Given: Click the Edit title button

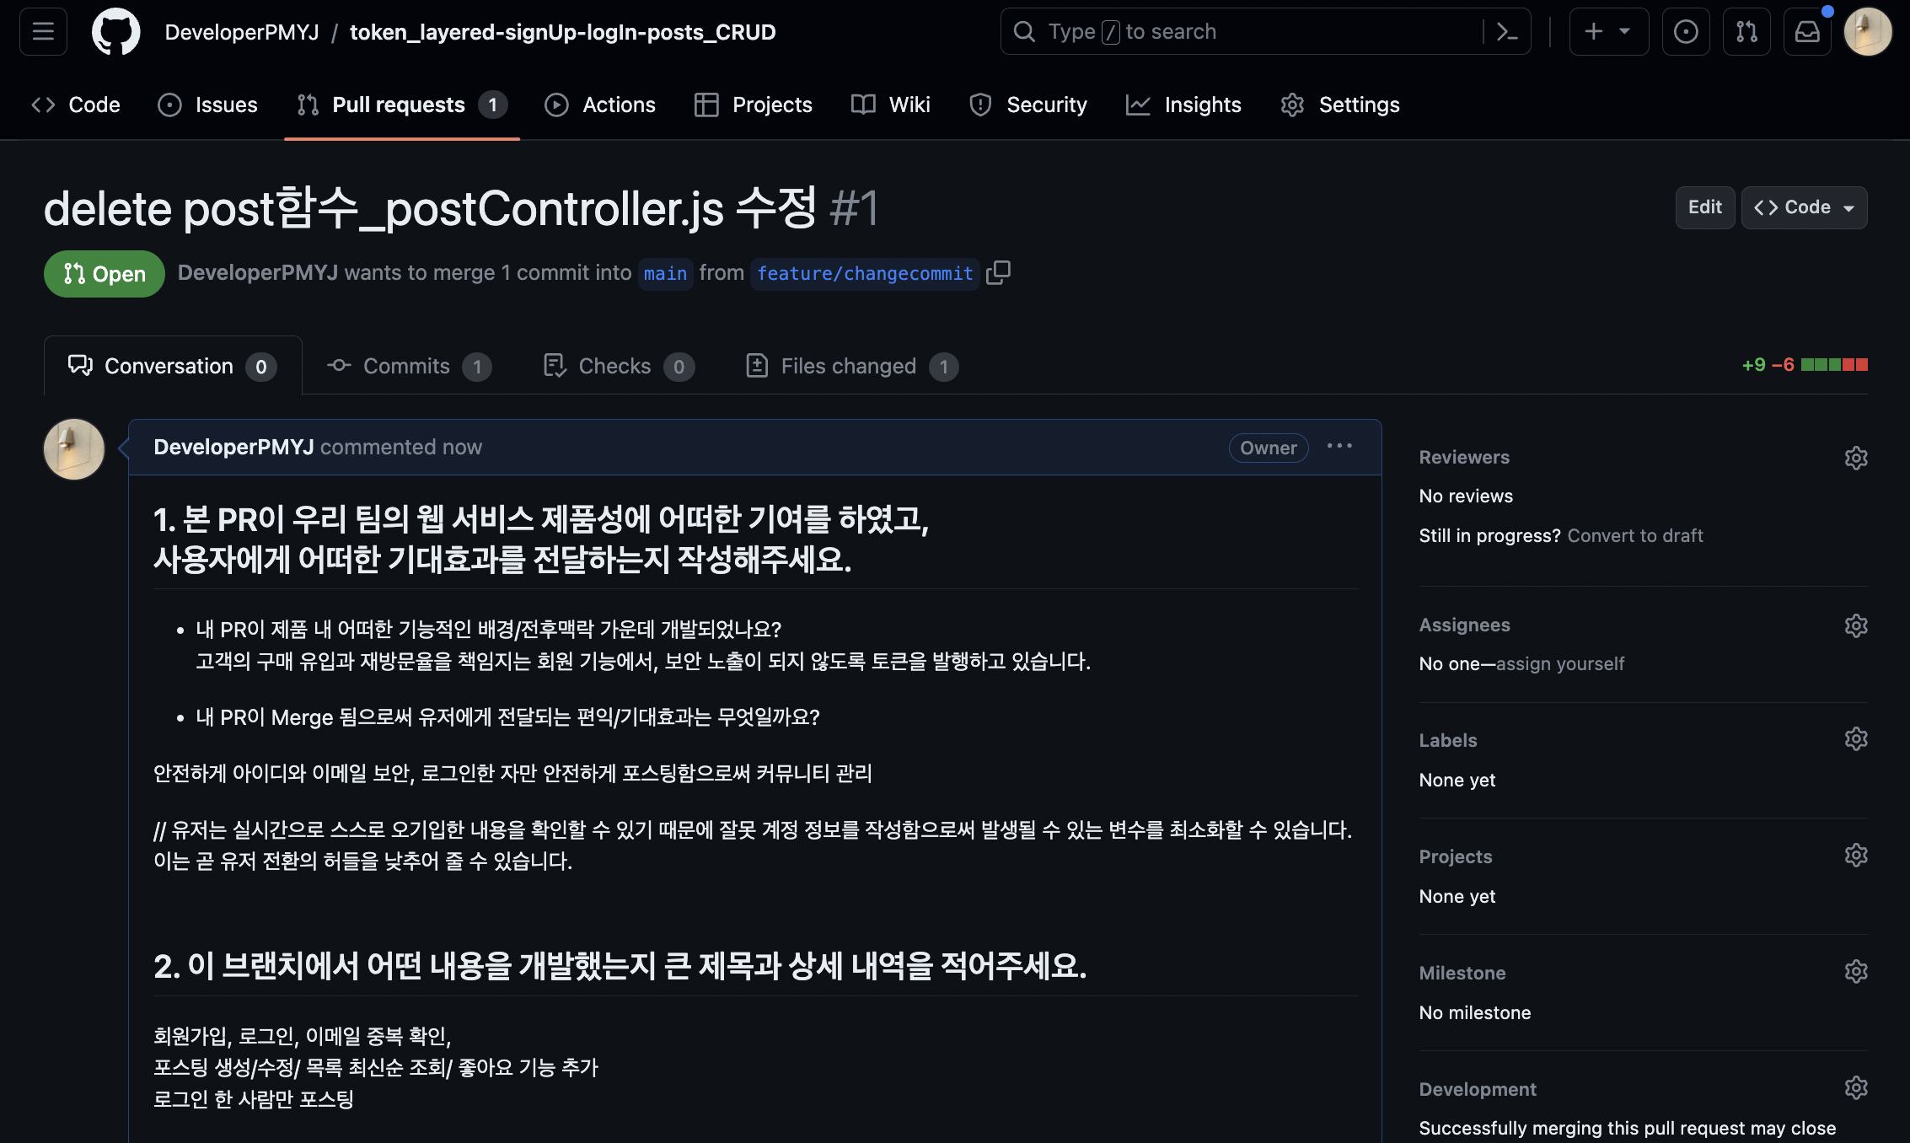Looking at the screenshot, I should coord(1704,207).
